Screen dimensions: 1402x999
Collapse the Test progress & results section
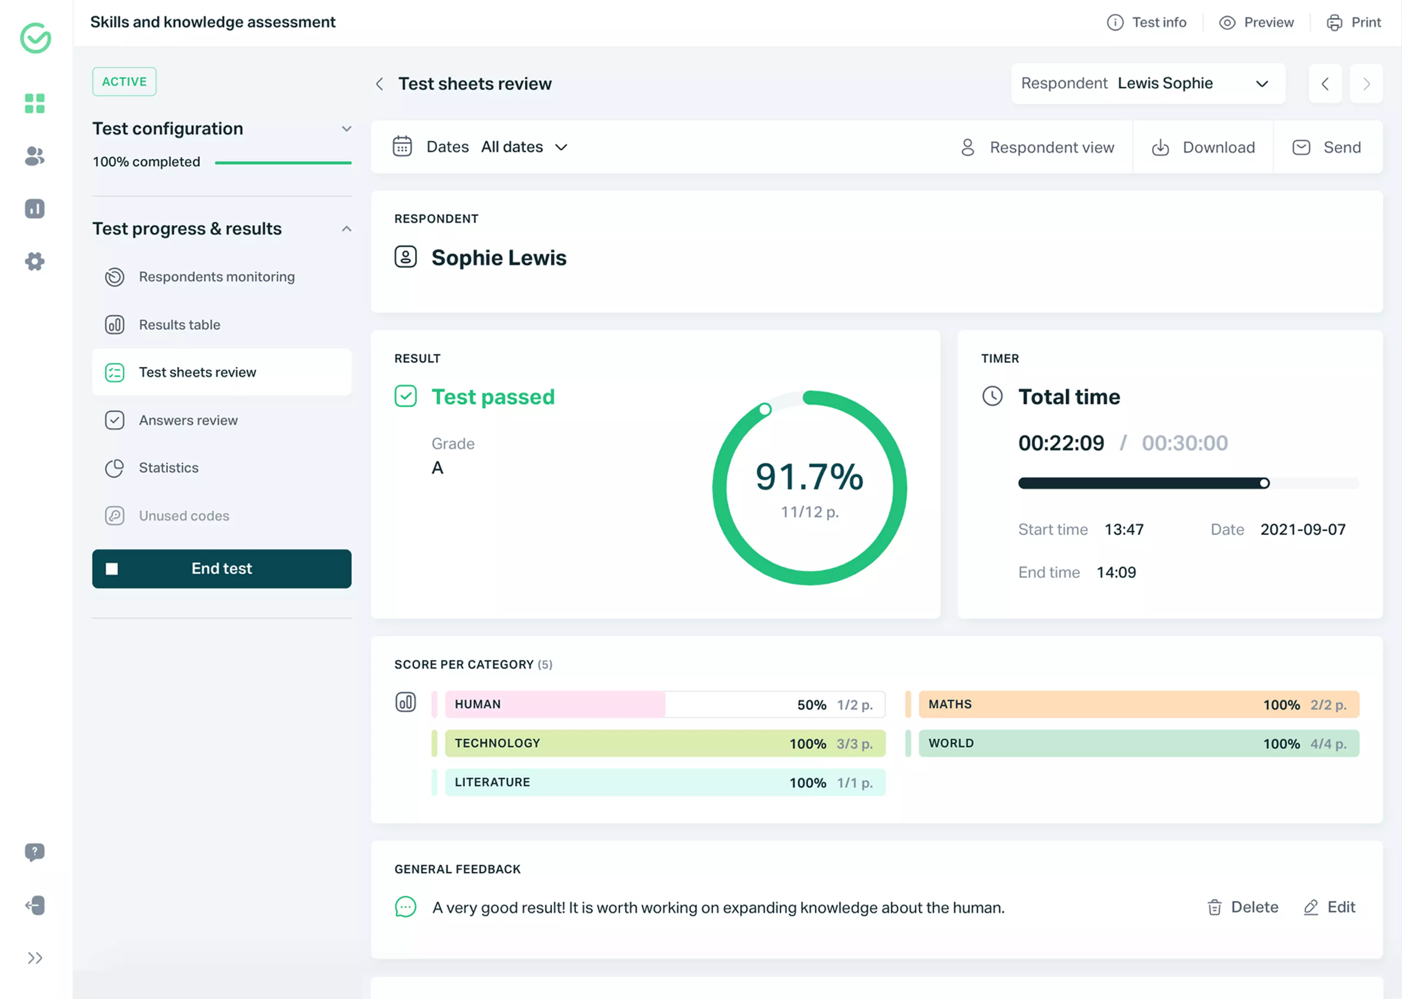[x=346, y=228]
